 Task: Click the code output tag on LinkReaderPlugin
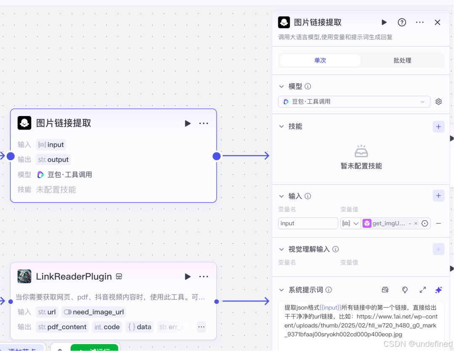tap(107, 327)
